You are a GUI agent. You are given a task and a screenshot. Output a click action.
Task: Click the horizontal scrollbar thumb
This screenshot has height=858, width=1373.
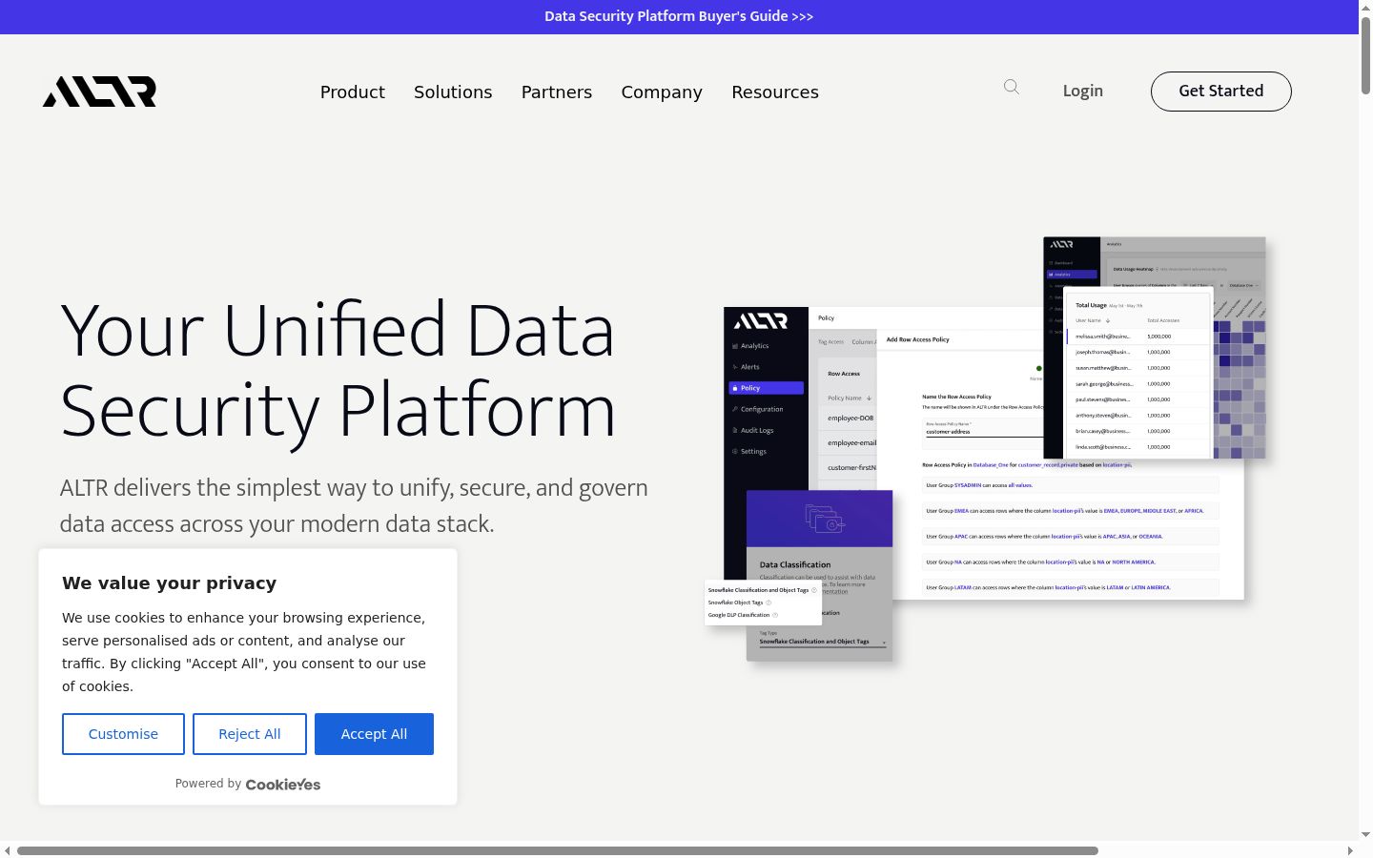click(558, 850)
